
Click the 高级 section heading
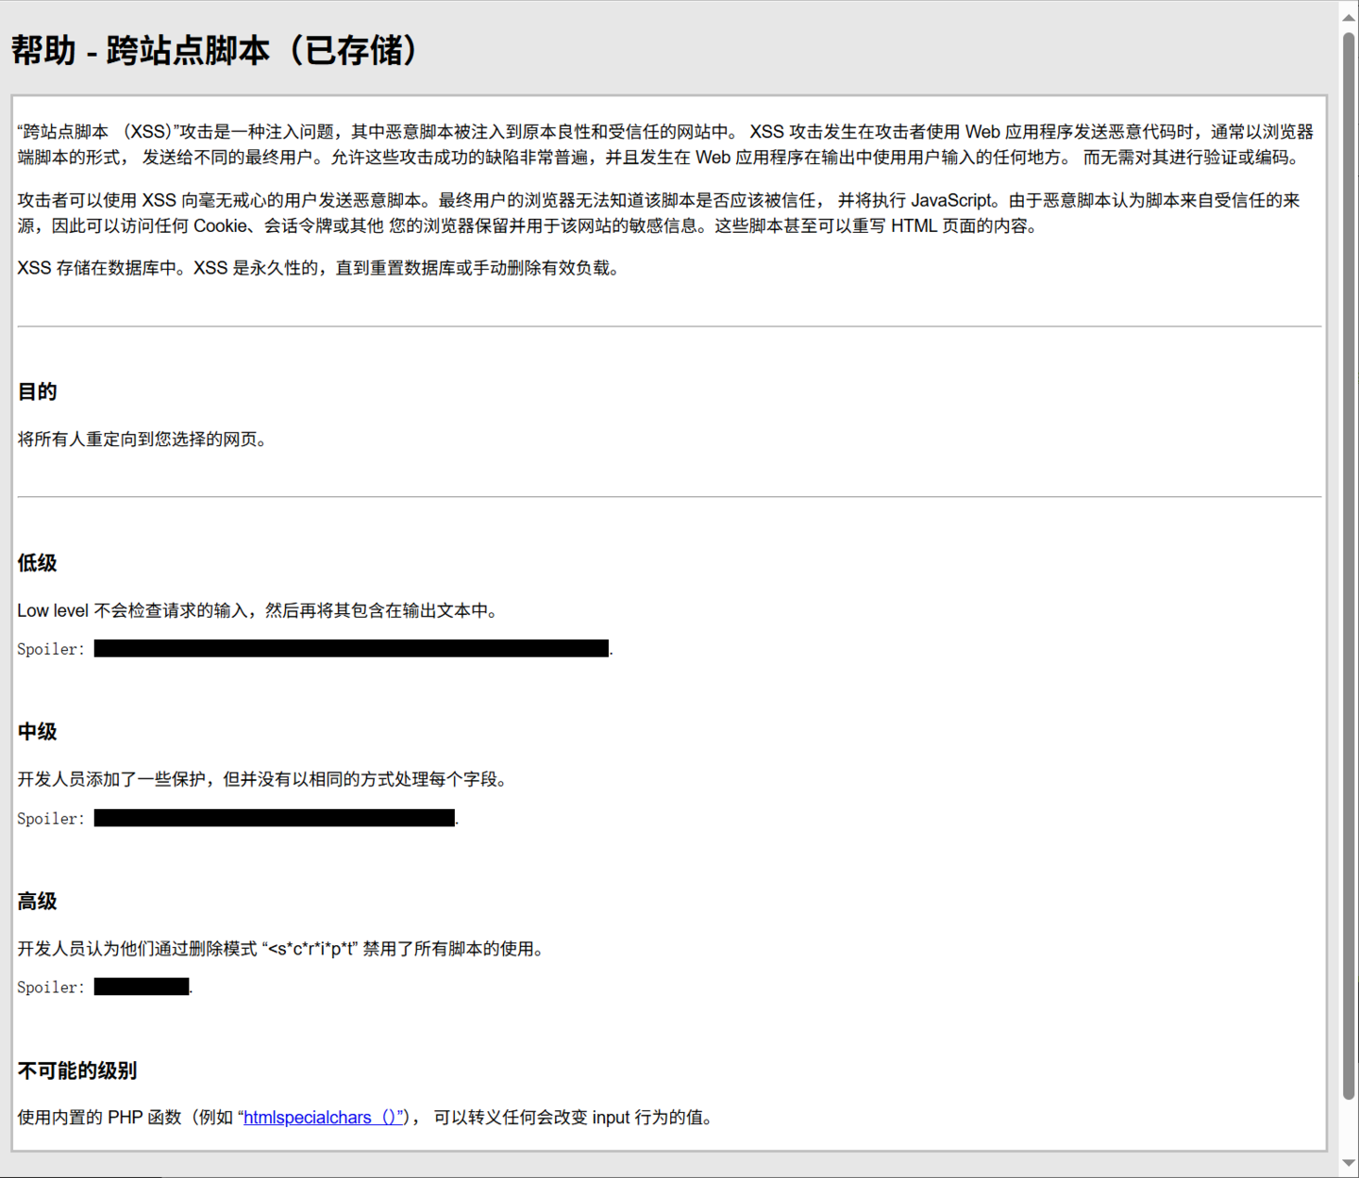pyautogui.click(x=38, y=902)
